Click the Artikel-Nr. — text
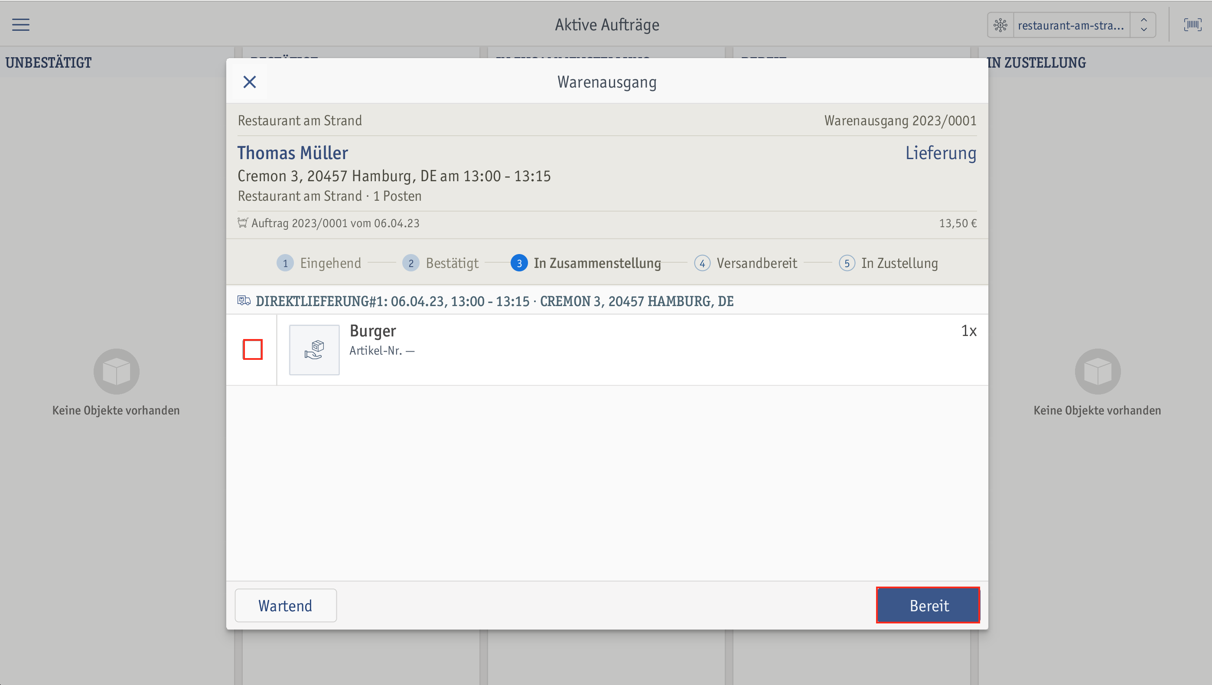This screenshot has height=685, width=1212. click(382, 350)
